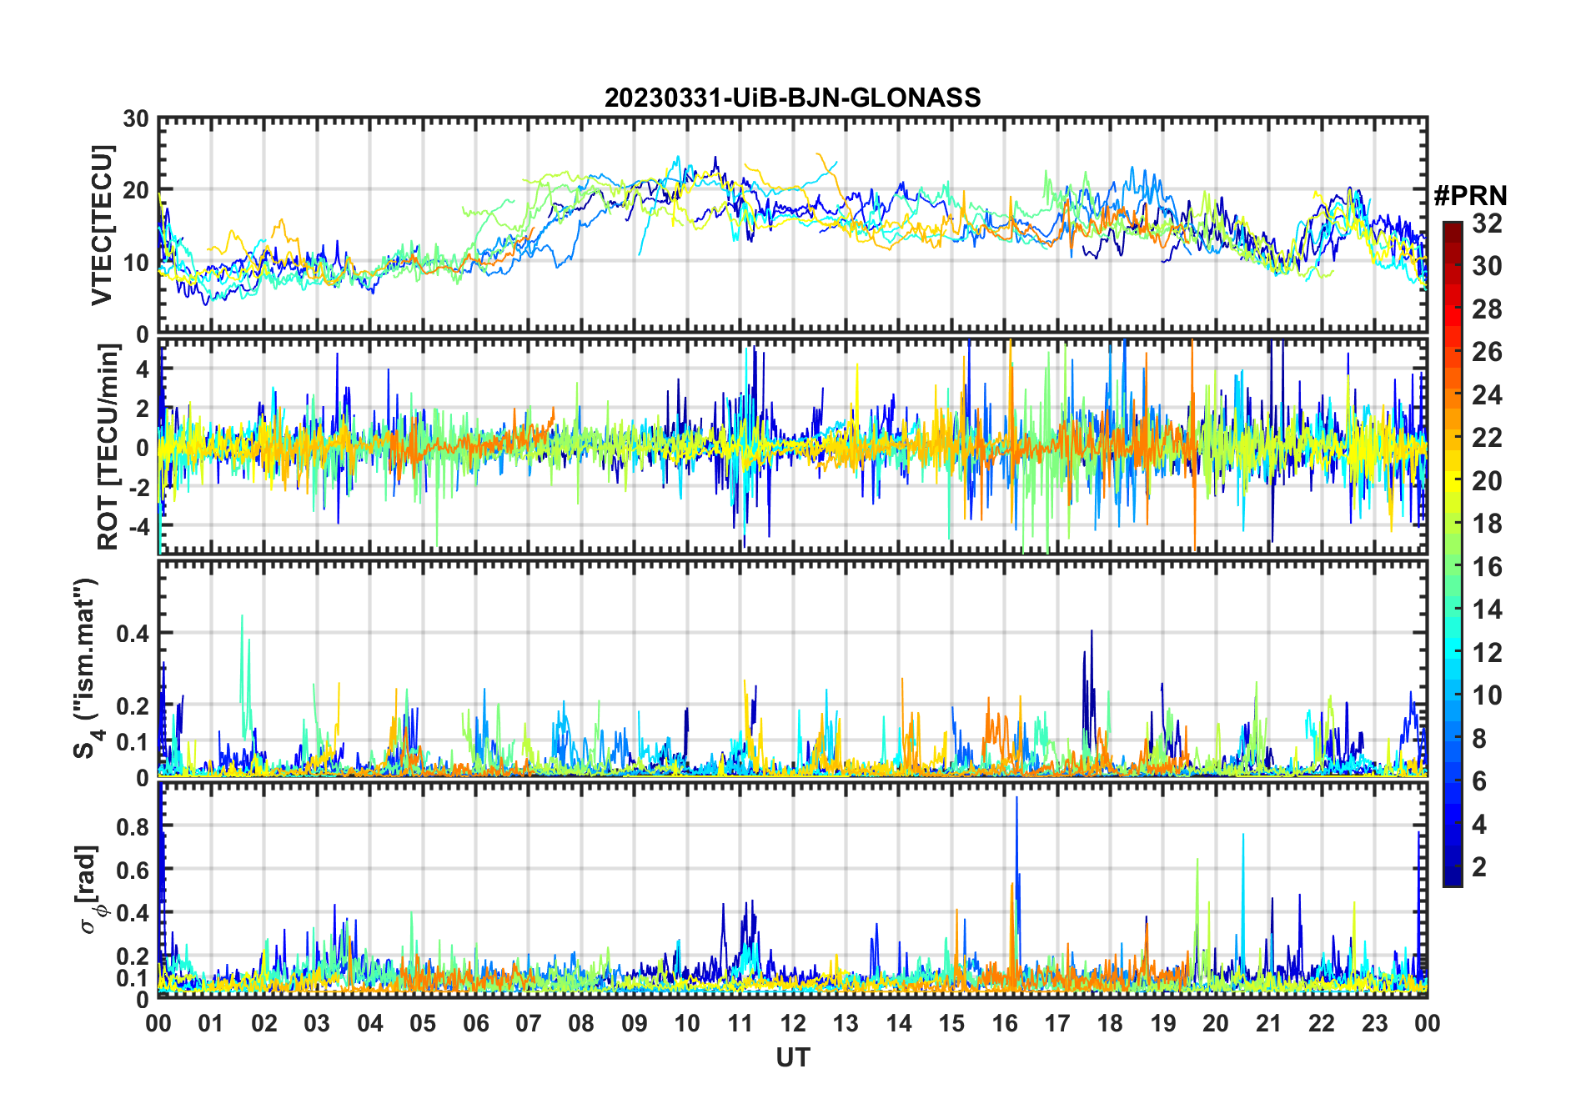
Task: Click sigma phi axis tick label 0.6
Action: (133, 870)
